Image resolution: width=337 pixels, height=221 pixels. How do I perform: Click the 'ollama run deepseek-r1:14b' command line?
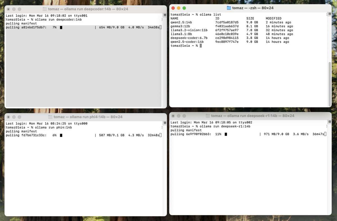click(225, 127)
